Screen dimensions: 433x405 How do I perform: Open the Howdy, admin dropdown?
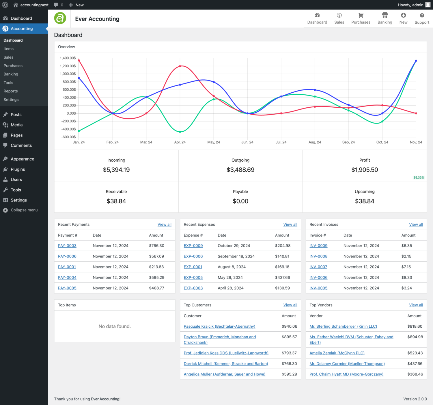(410, 5)
